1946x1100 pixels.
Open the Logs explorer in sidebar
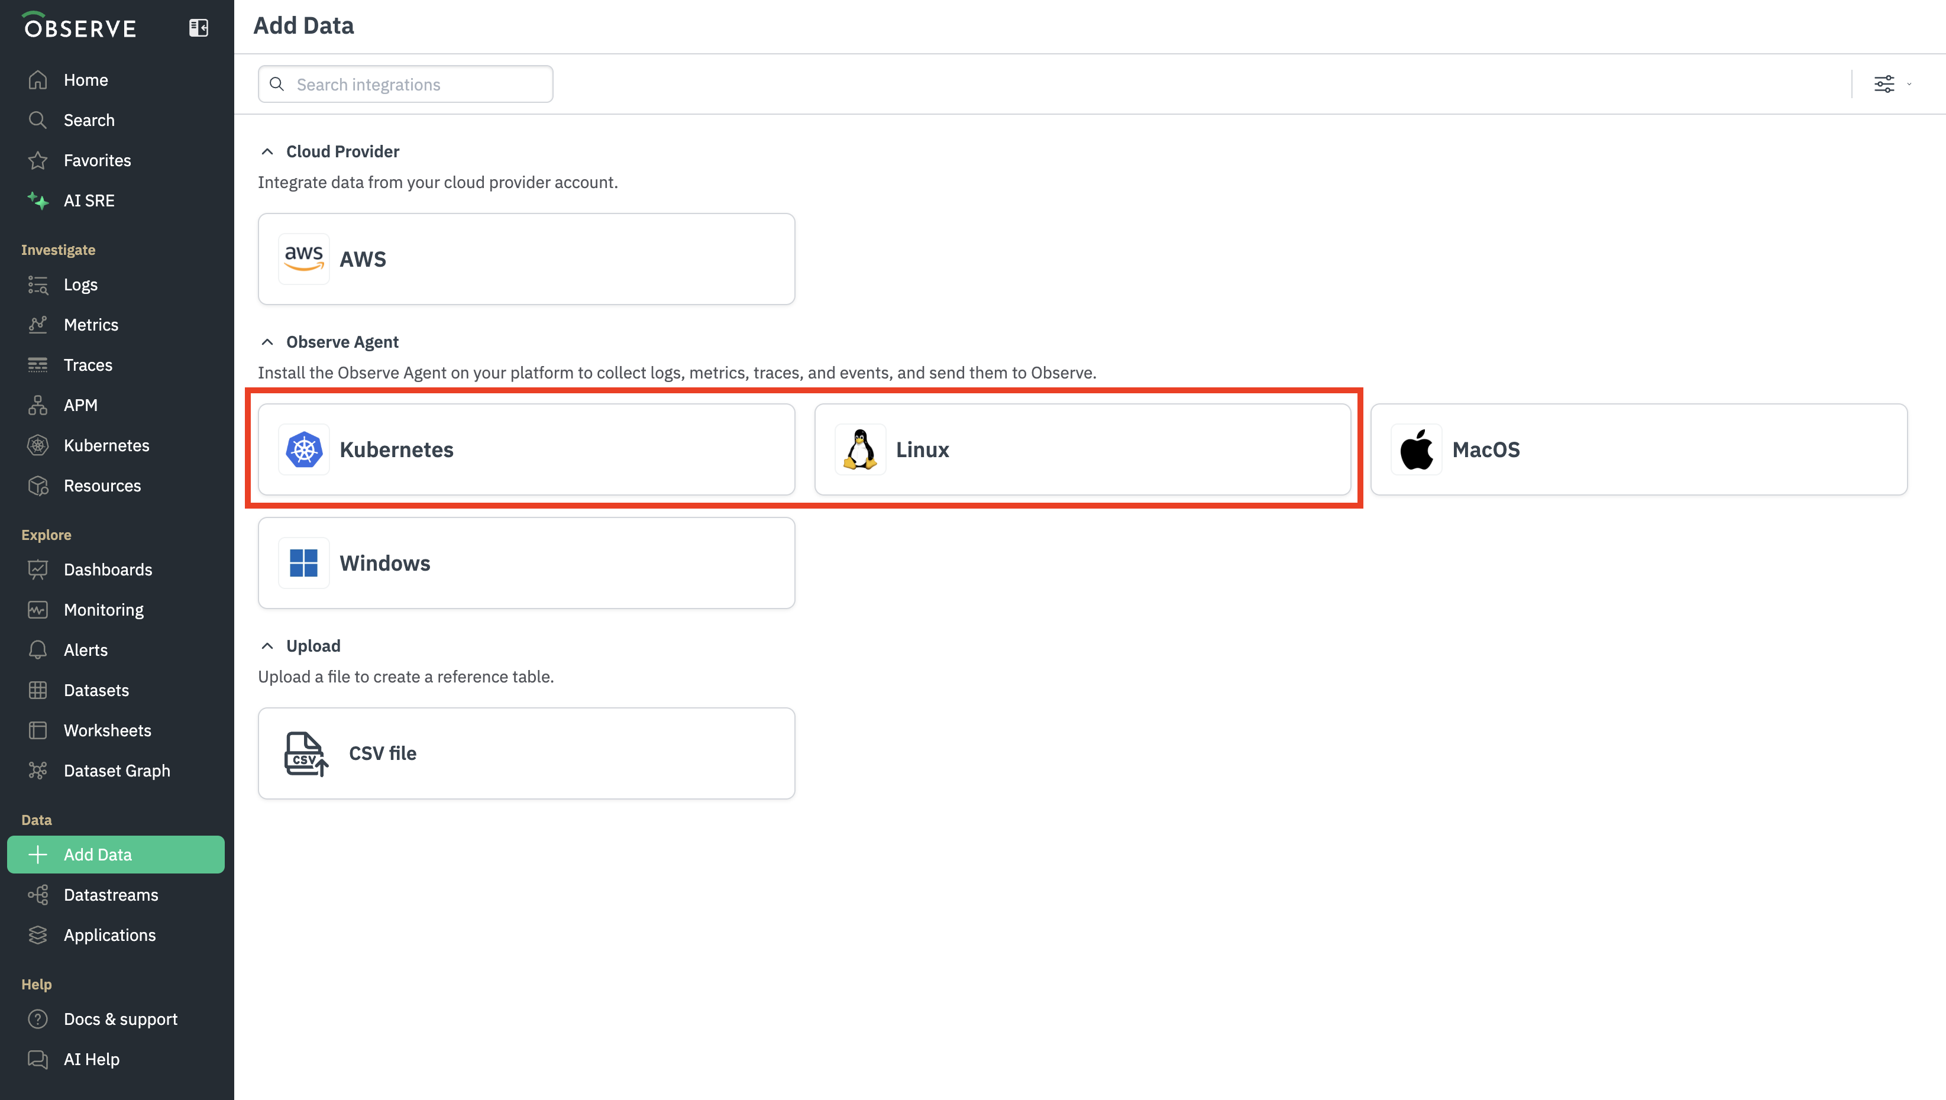(80, 285)
